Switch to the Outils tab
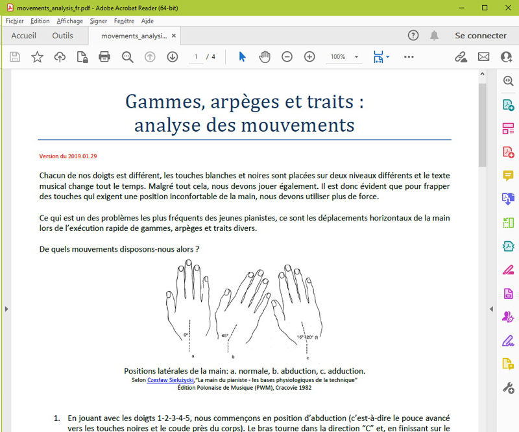 pos(63,36)
